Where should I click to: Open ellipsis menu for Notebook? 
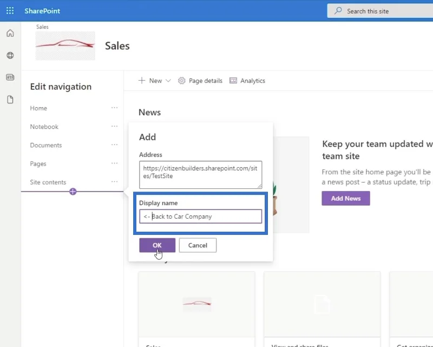tap(114, 126)
